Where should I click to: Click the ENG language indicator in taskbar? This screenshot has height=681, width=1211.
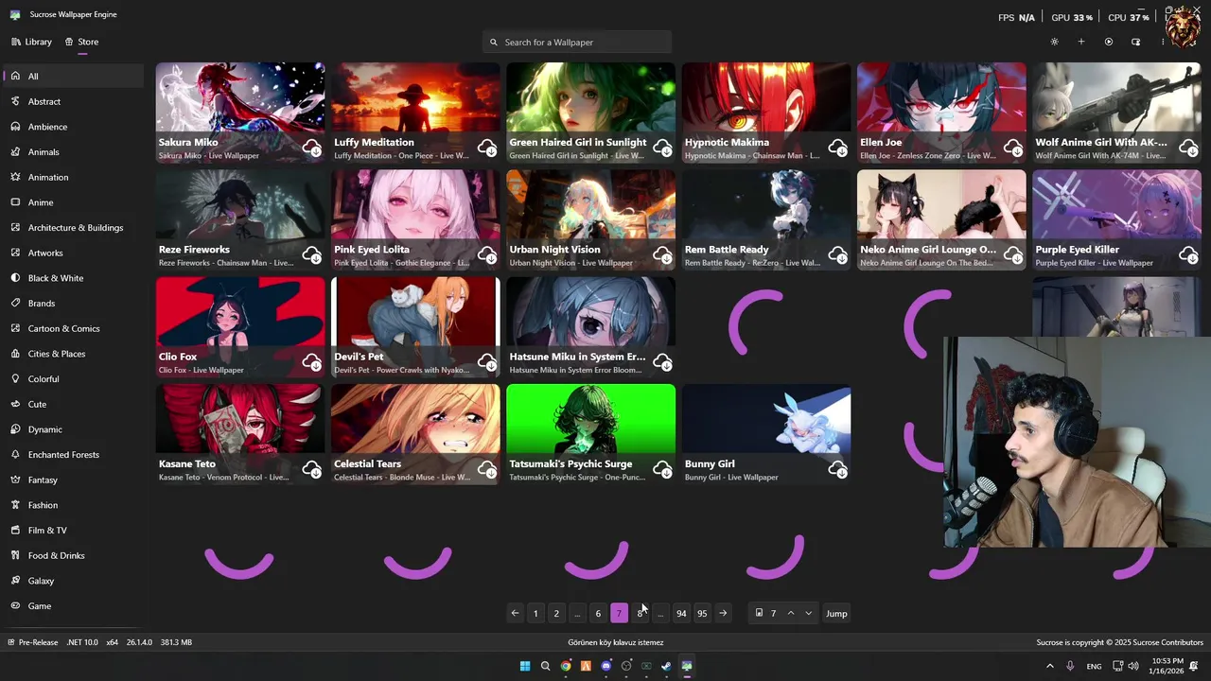(x=1094, y=667)
